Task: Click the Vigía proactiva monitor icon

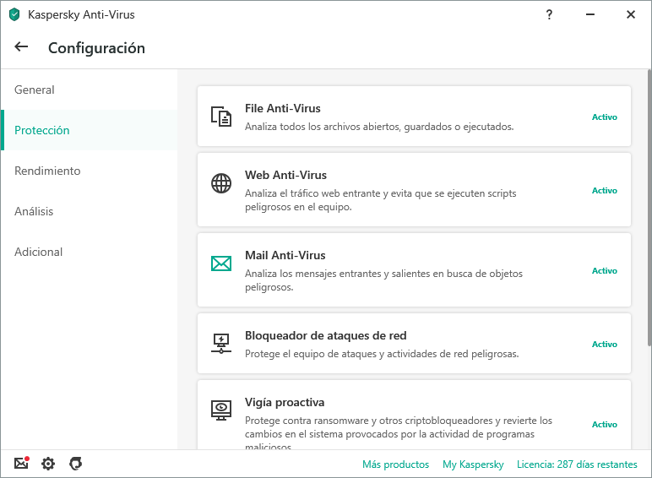Action: 220,410
